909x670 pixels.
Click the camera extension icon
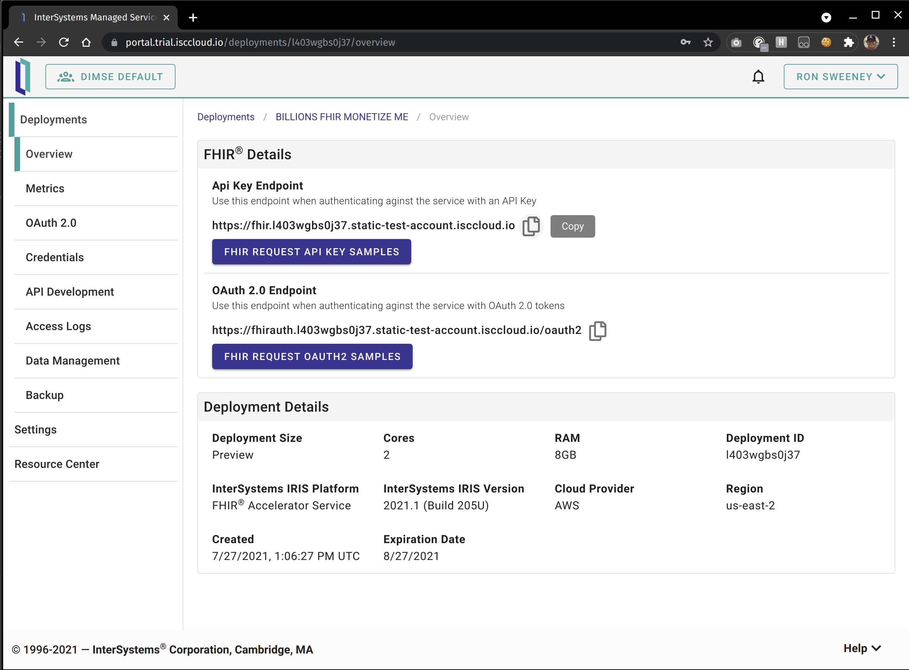point(736,42)
